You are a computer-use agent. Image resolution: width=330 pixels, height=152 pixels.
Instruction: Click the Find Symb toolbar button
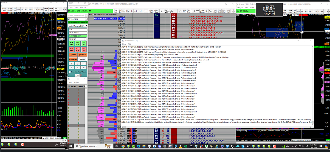point(115,11)
